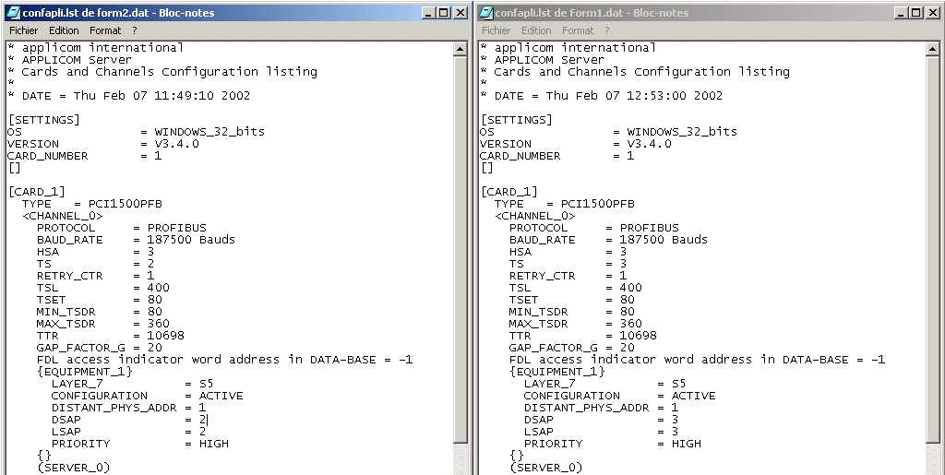Click MAX_TSDR = 360 line in Form1.dat

click(x=576, y=324)
